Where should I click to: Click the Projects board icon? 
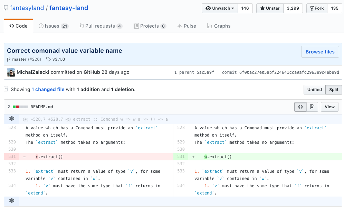point(136,26)
